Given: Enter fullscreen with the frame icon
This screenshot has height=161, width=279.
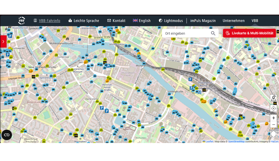Looking at the screenshot, I should pos(273,134).
